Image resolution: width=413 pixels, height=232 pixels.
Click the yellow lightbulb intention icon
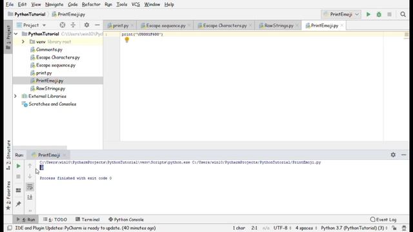click(x=127, y=40)
